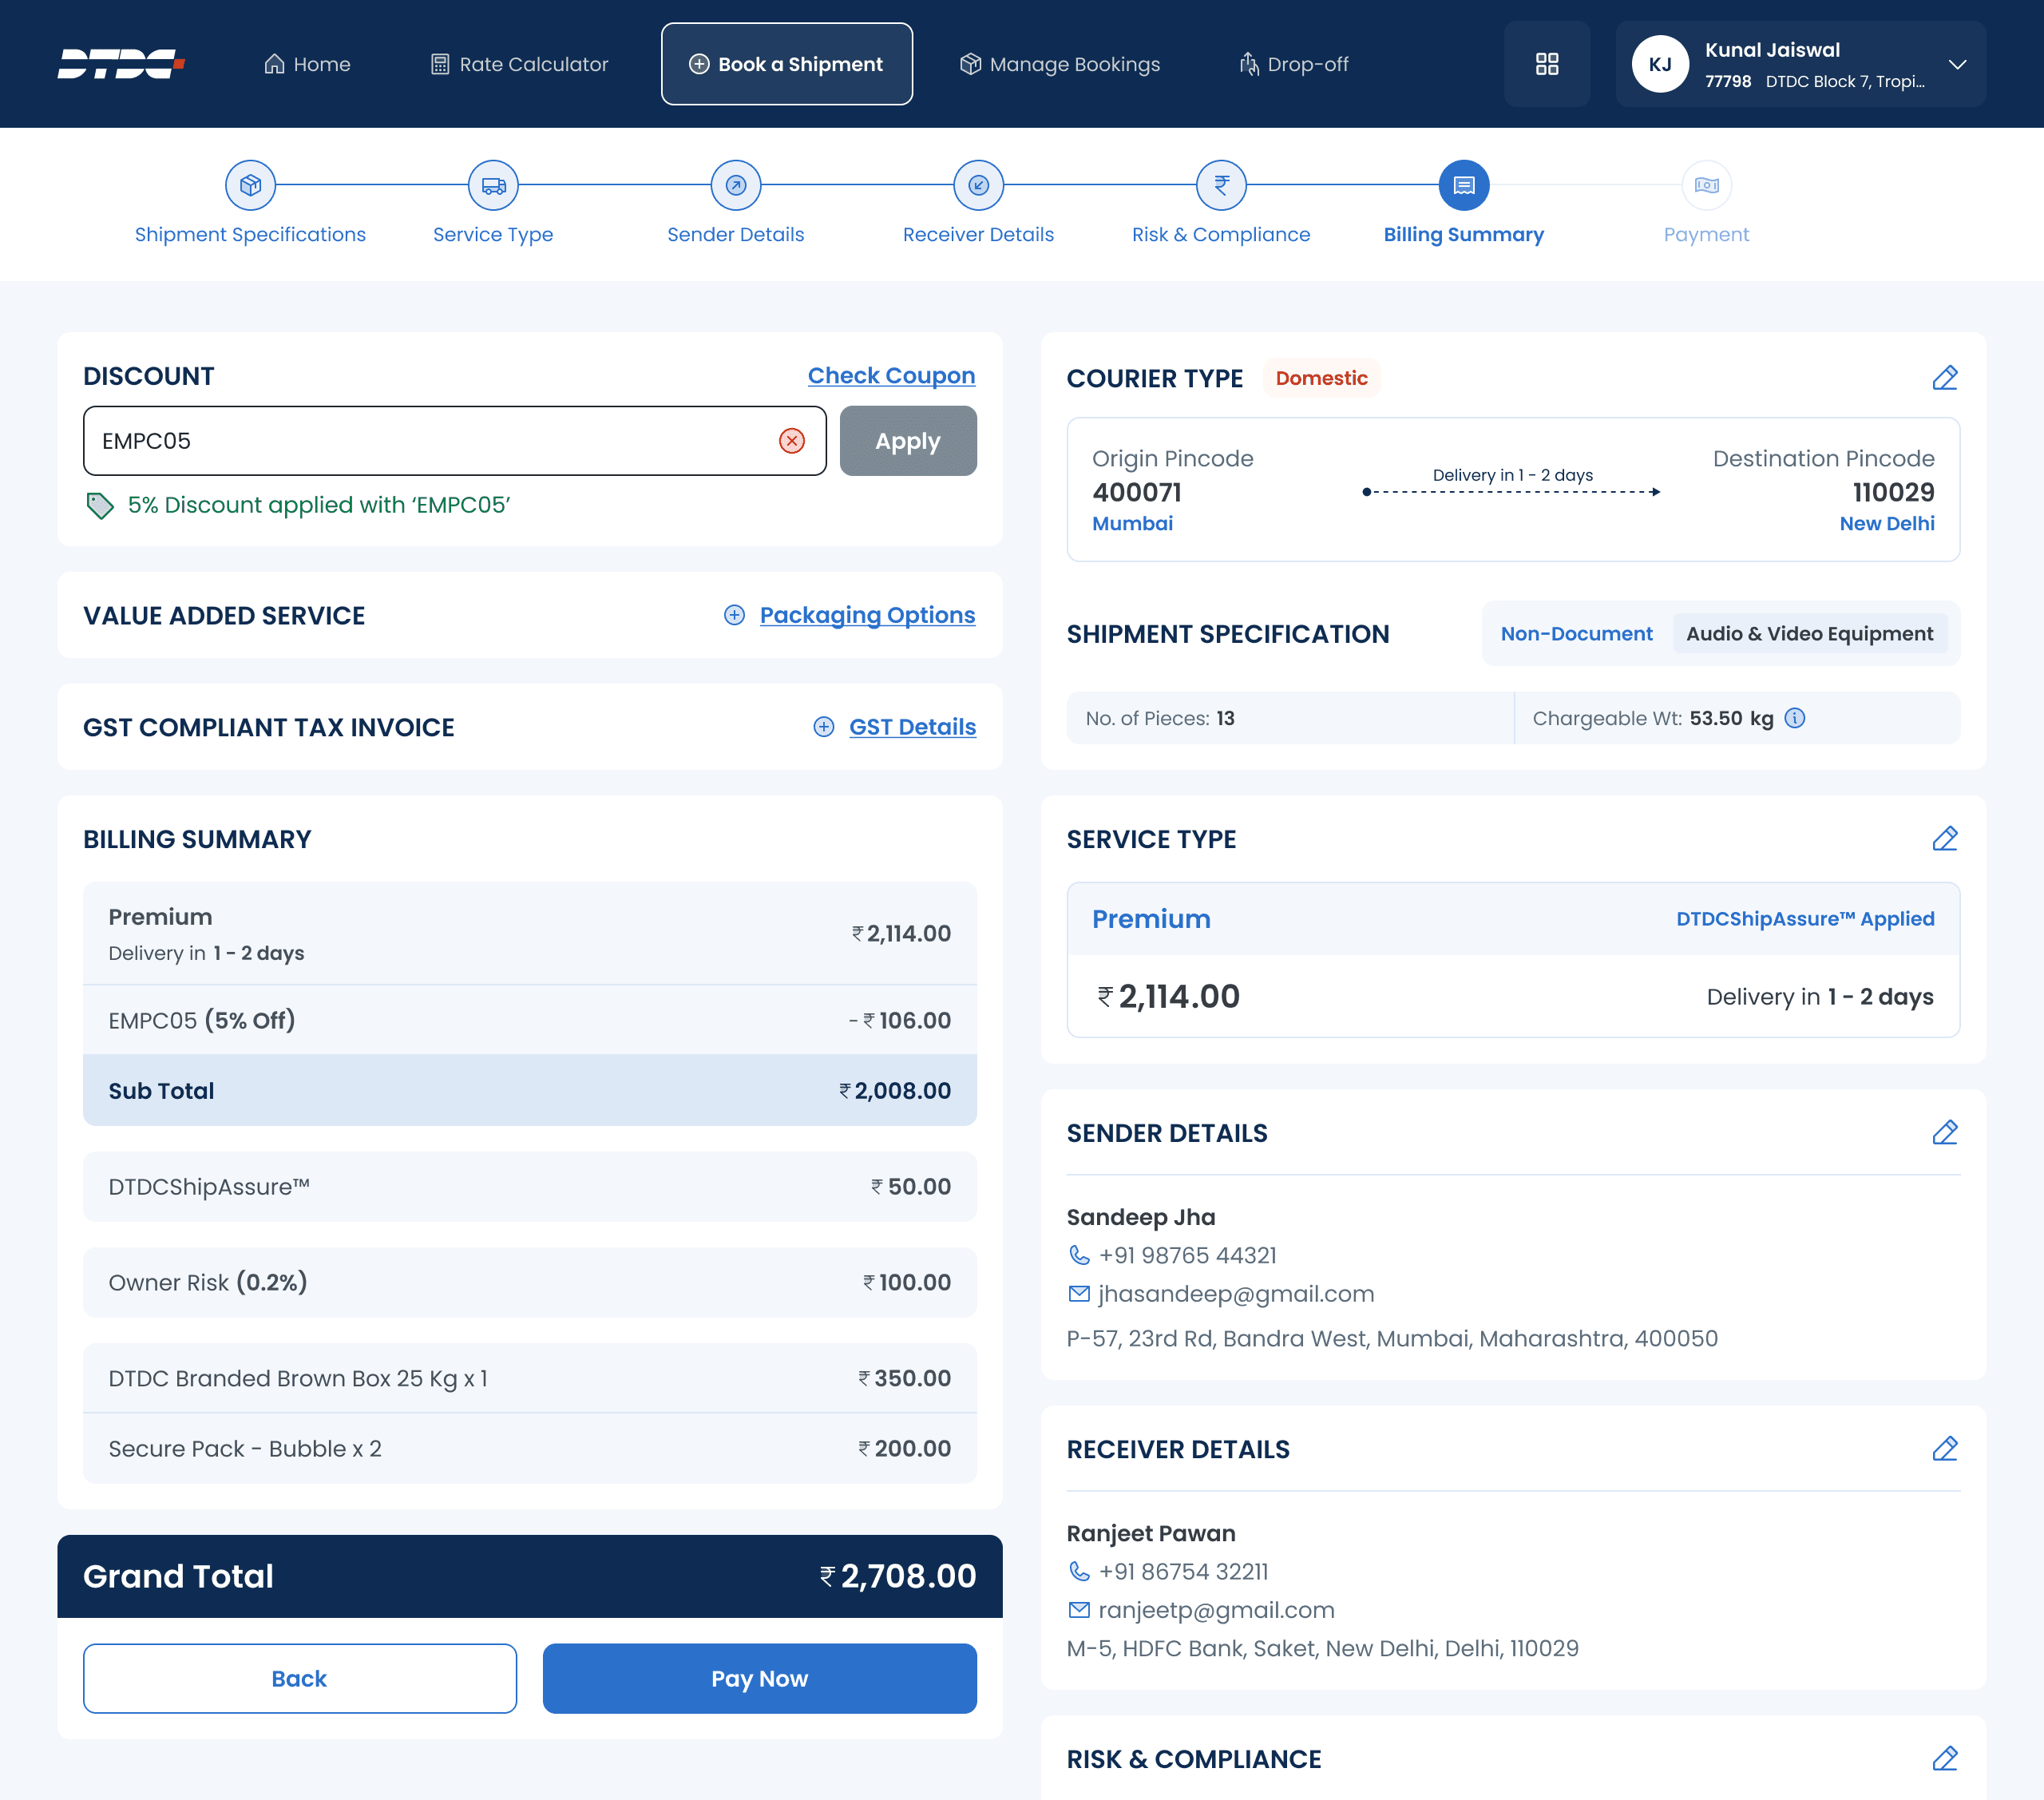The width and height of the screenshot is (2044, 1800).
Task: Click the DTDC logo
Action: click(121, 64)
